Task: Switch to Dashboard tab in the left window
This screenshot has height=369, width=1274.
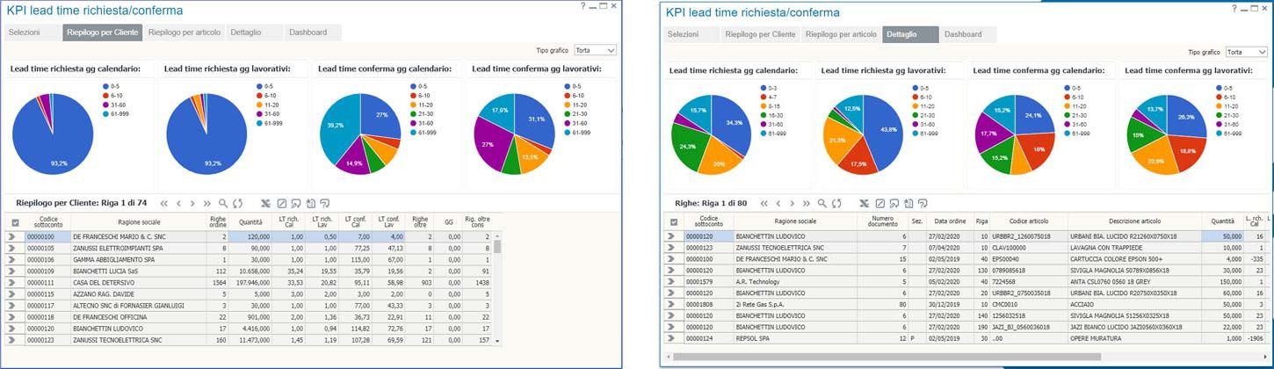Action: coord(308,33)
